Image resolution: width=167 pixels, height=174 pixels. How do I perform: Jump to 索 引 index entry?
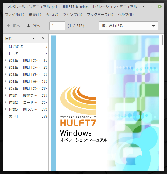tap(26, 117)
